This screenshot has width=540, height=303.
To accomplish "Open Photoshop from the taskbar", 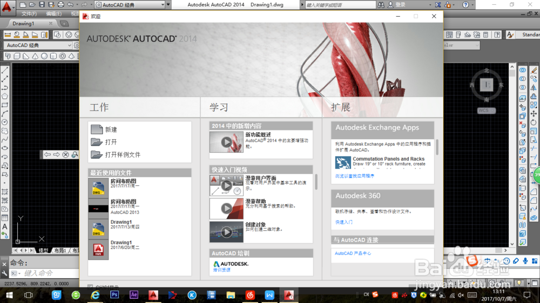I will tap(114, 295).
